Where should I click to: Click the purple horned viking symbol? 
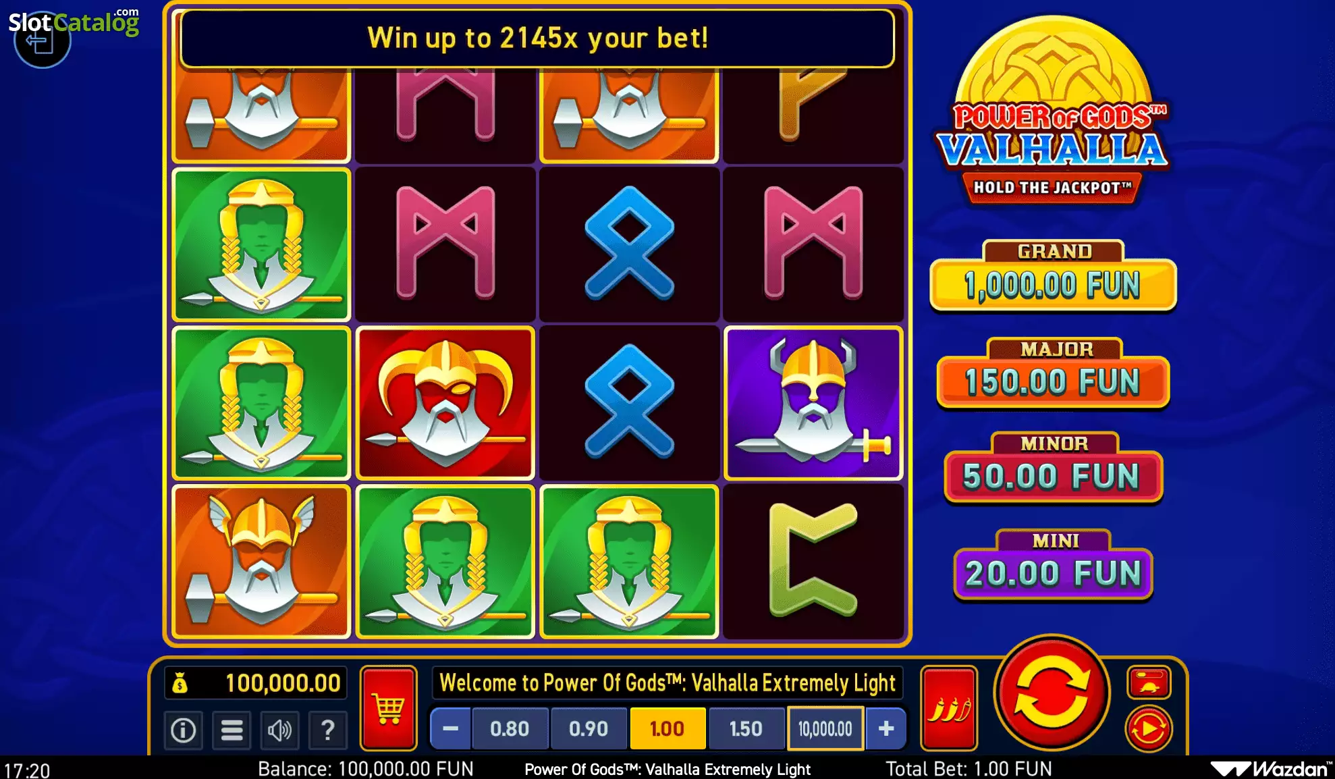(x=813, y=403)
